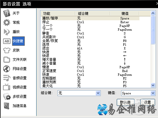The image size is (158, 118).
Task: Click the F5 key value cell
Action: click(x=125, y=86)
